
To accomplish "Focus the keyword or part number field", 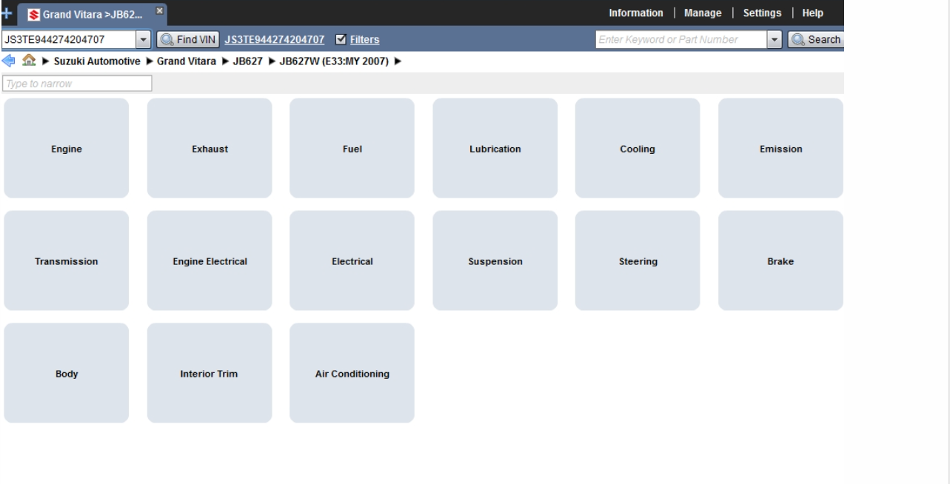I will coord(681,39).
